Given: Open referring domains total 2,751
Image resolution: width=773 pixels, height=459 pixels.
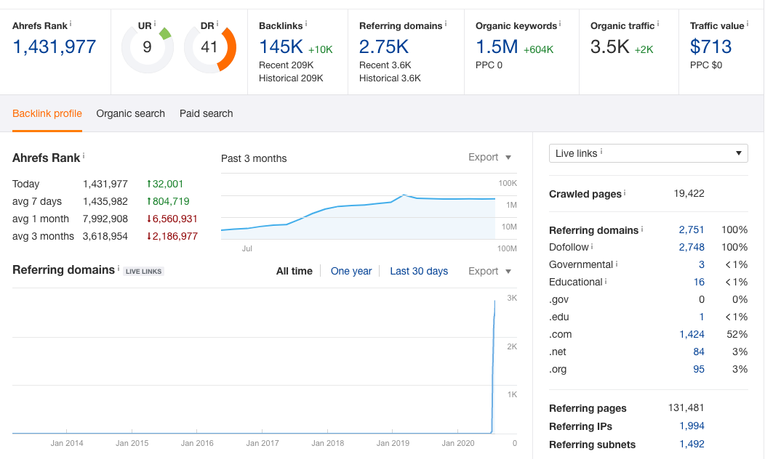Looking at the screenshot, I should point(692,230).
